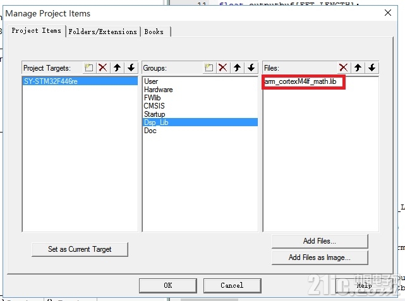This screenshot has height=301, width=405.
Task: Select the FWlib group
Action: point(200,98)
